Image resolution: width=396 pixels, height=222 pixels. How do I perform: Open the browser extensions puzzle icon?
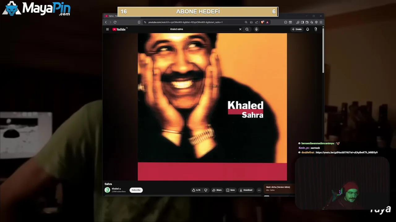tap(286, 22)
